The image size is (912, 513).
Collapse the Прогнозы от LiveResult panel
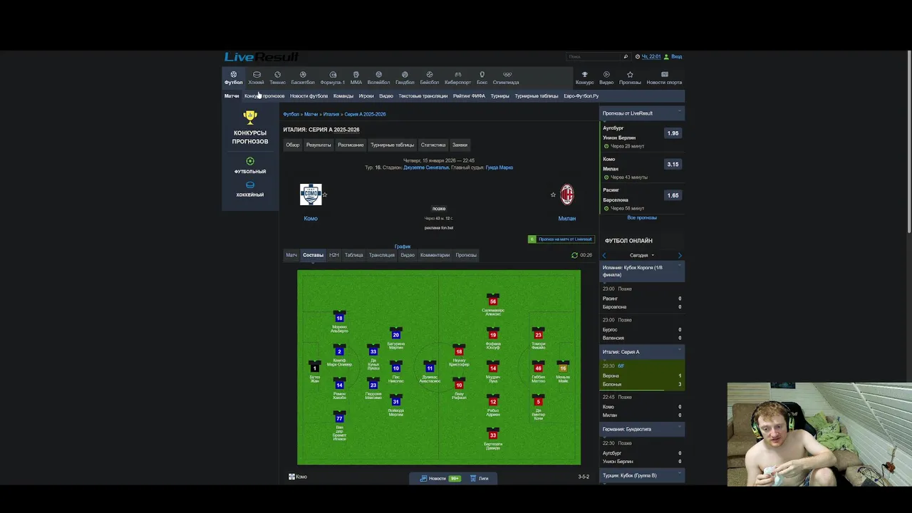(680, 112)
